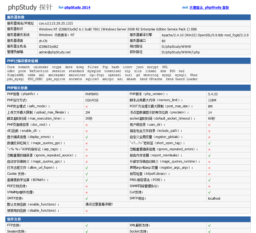
Task: Click the green check beside Curl支持
Action: pyautogui.click(x=209, y=192)
